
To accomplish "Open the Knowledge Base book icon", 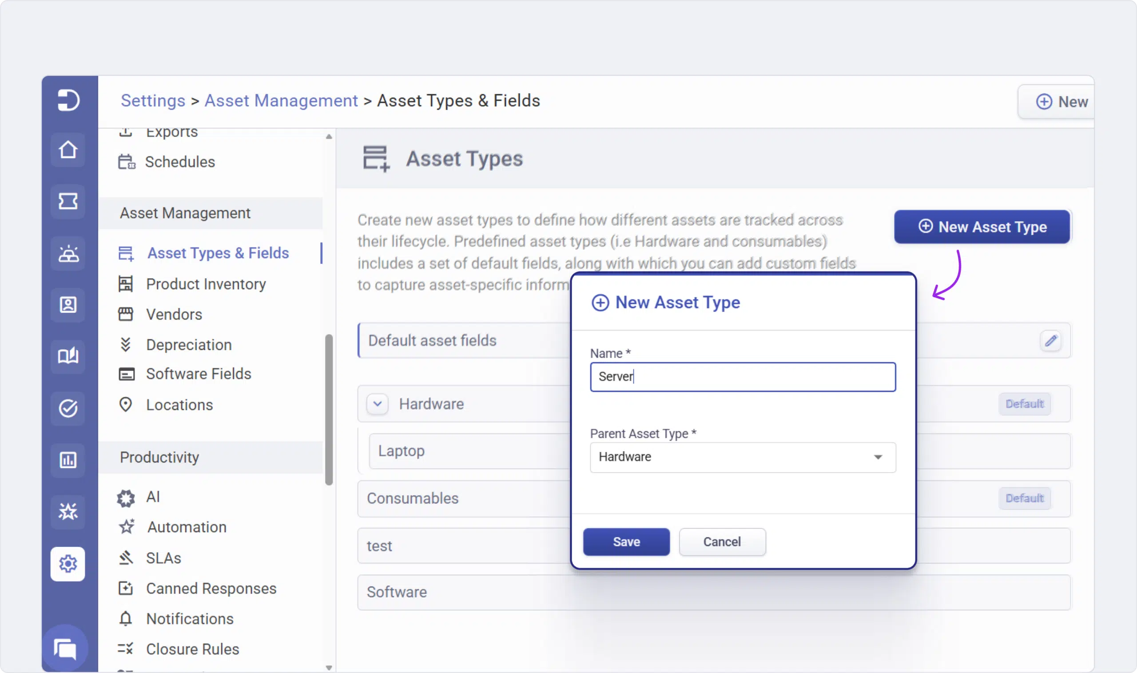I will (x=68, y=356).
